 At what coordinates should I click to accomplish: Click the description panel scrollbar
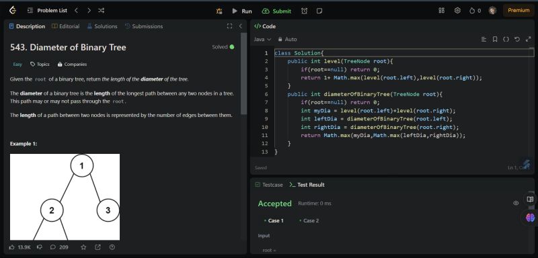click(243, 74)
